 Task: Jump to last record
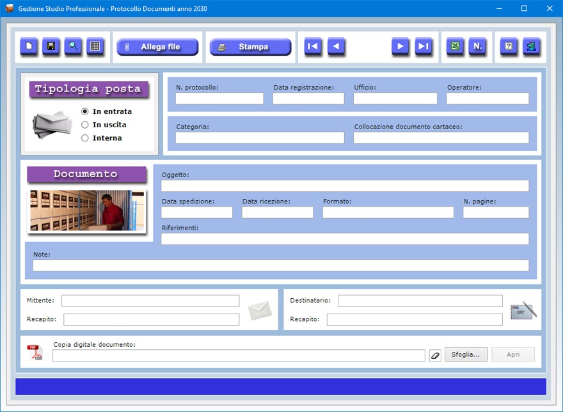pyautogui.click(x=424, y=46)
